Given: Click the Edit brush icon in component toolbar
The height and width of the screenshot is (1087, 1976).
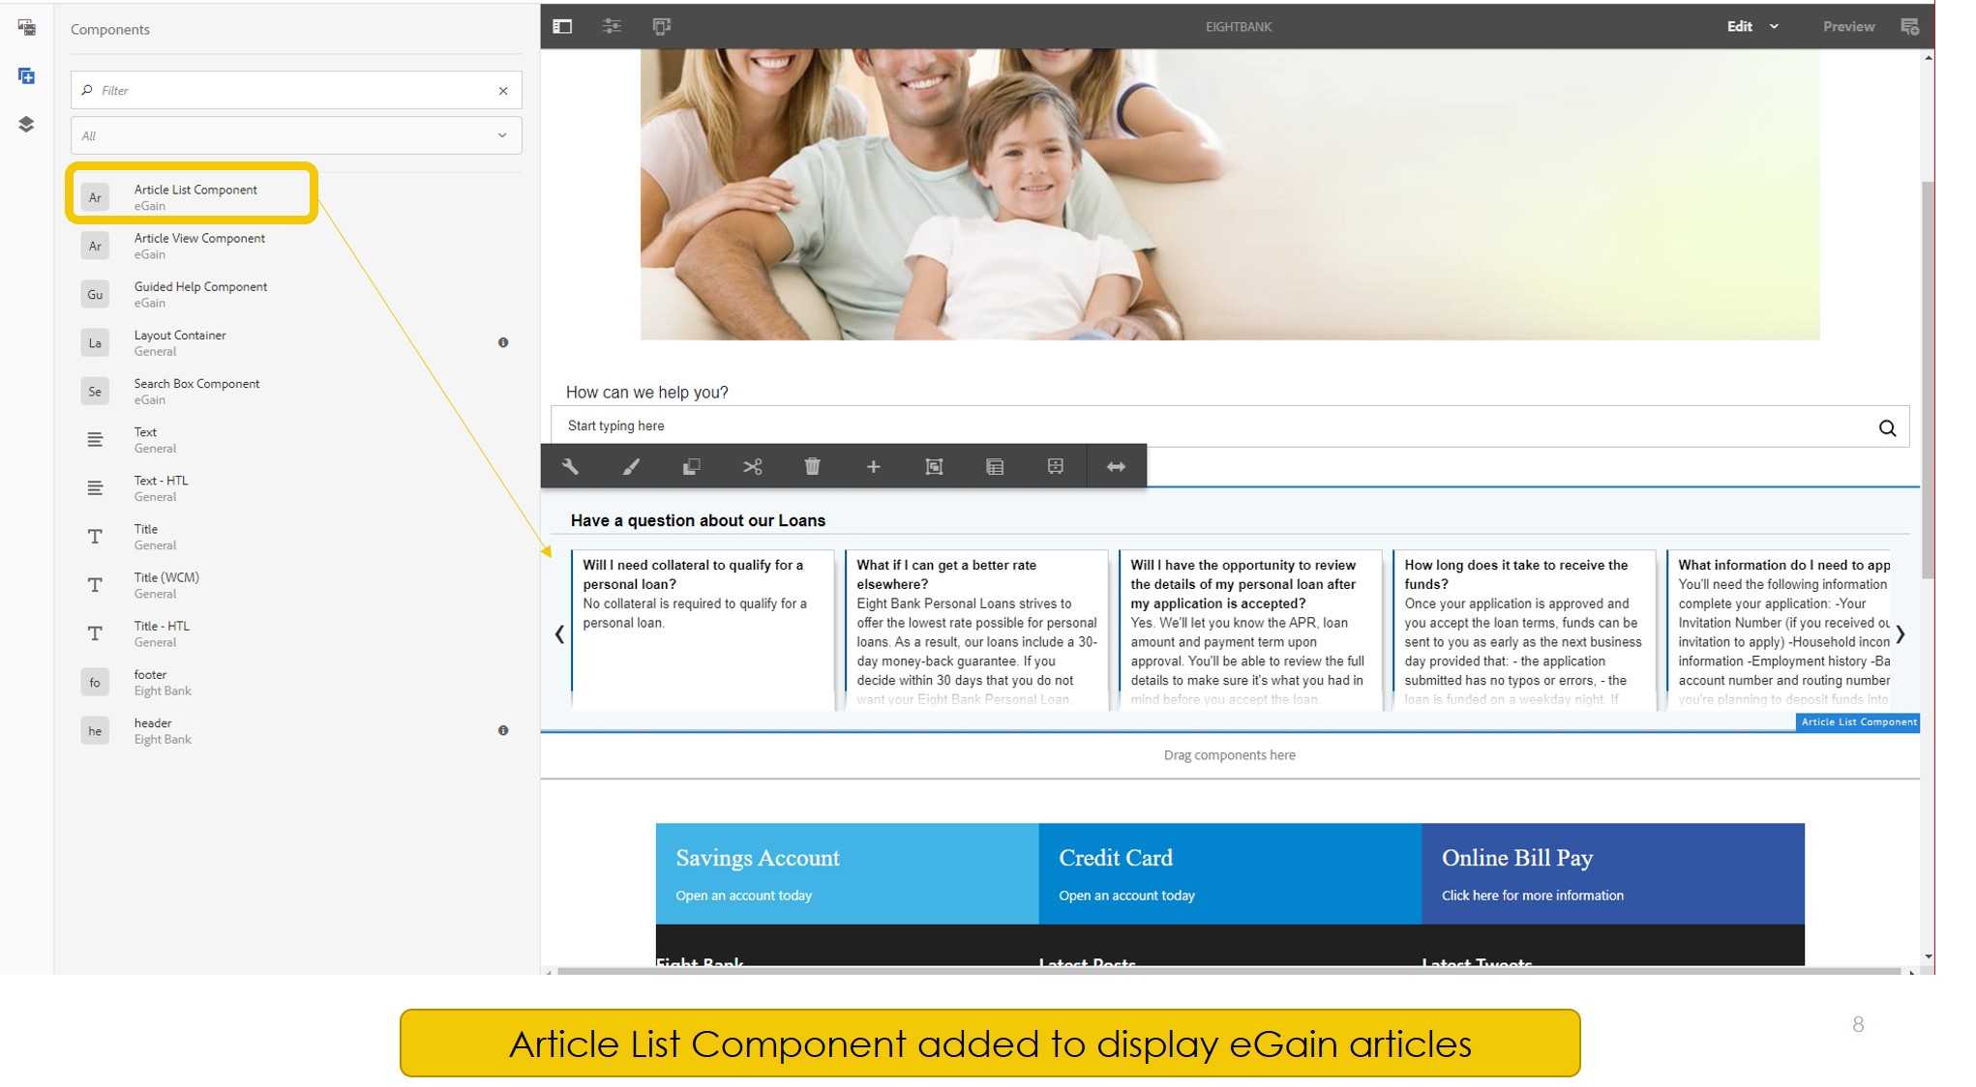Looking at the screenshot, I should click(x=630, y=466).
